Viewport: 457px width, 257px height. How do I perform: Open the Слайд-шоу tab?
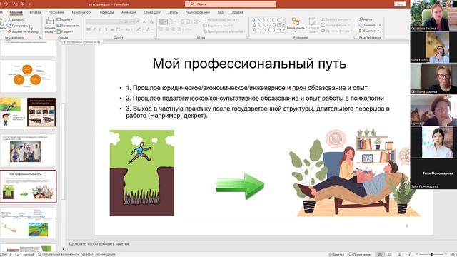click(152, 12)
